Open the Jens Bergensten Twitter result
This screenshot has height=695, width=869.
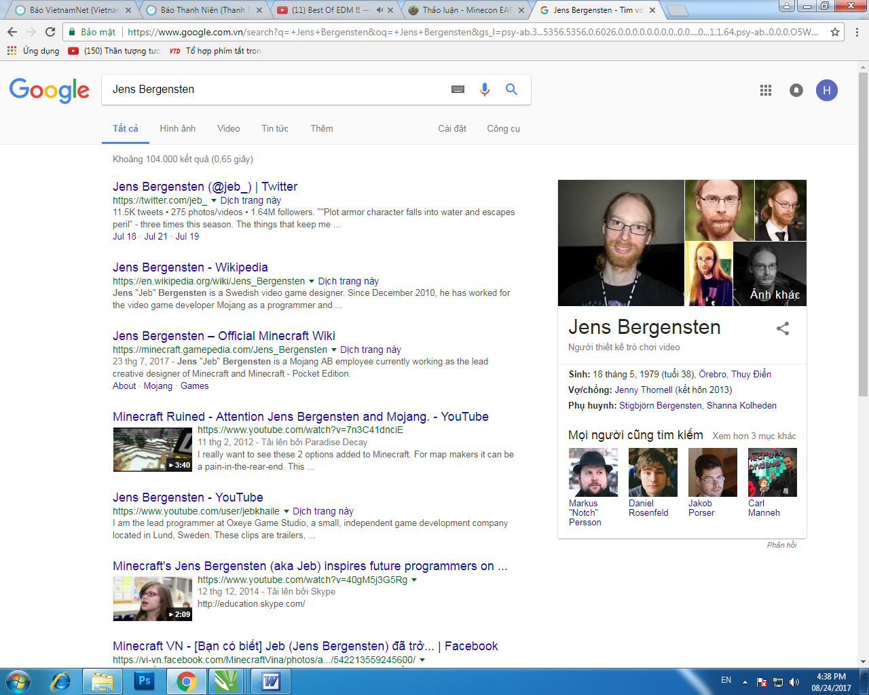pyautogui.click(x=205, y=187)
